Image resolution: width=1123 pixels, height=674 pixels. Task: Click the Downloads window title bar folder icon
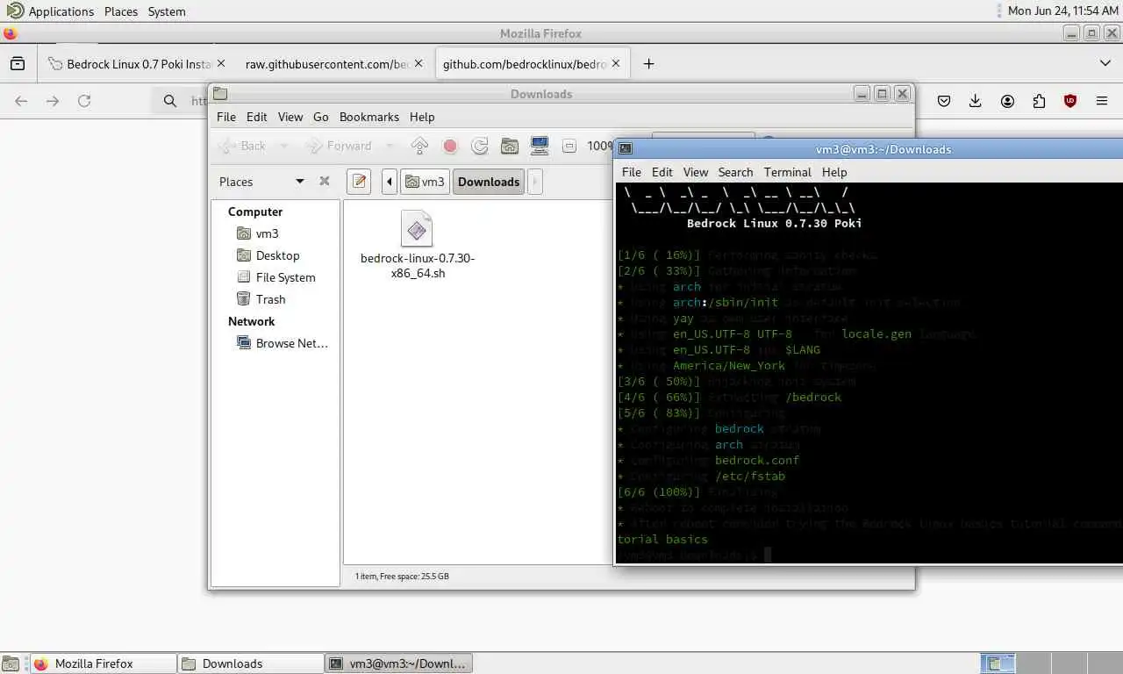(x=220, y=94)
